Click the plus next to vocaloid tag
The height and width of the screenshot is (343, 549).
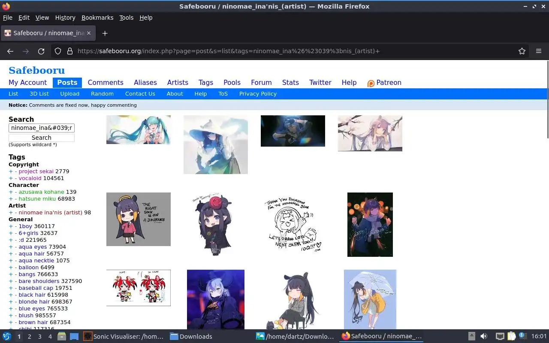point(11,178)
